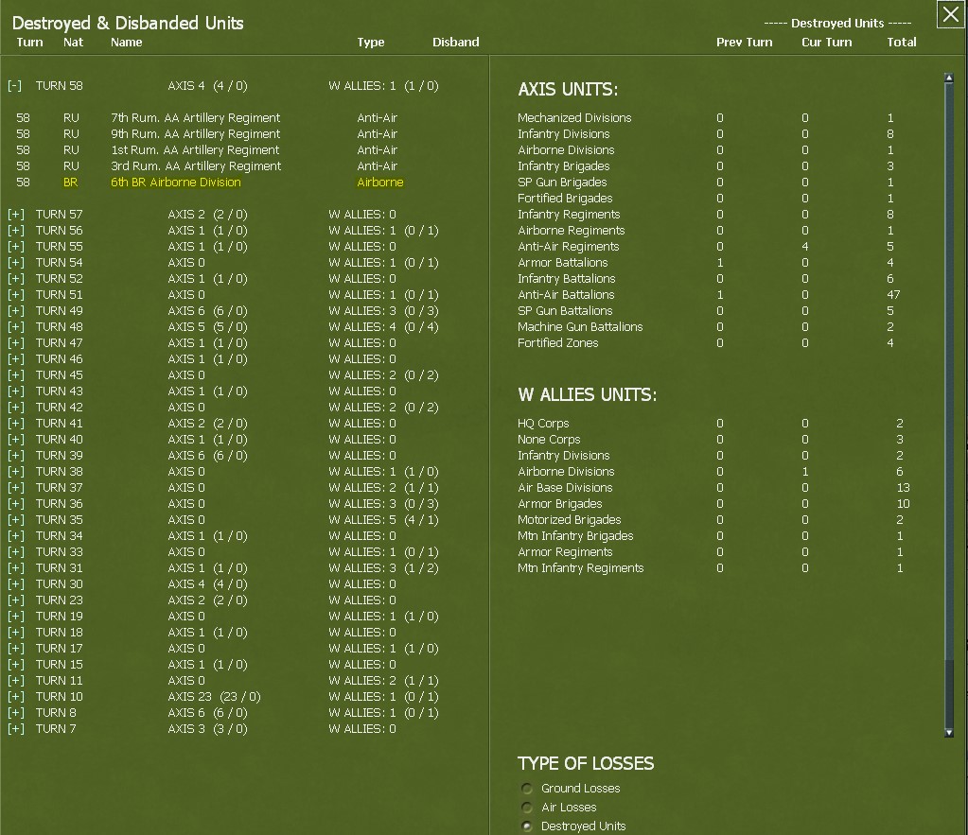
Task: Select the 3rd Rum. AA Artillery Regiment row
Action: click(x=193, y=165)
